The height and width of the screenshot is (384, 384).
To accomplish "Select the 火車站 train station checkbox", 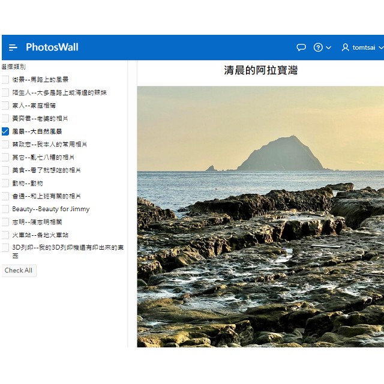I will 5,235.
